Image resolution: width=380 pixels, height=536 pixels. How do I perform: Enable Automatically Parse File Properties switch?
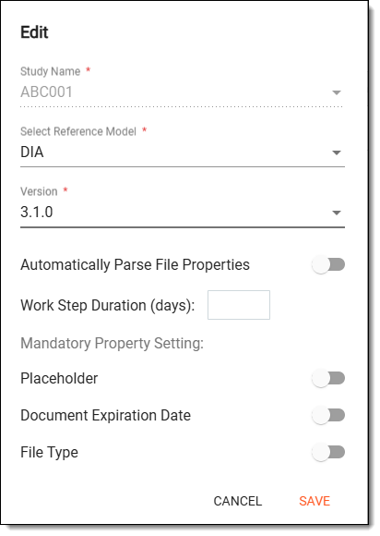pyautogui.click(x=328, y=265)
